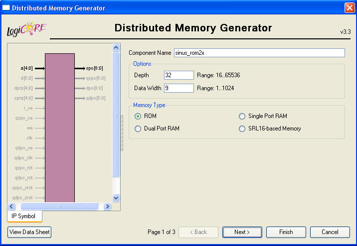Screen dimensions: 357x246
Task: Go to the next wizard page
Action: (x=242, y=232)
